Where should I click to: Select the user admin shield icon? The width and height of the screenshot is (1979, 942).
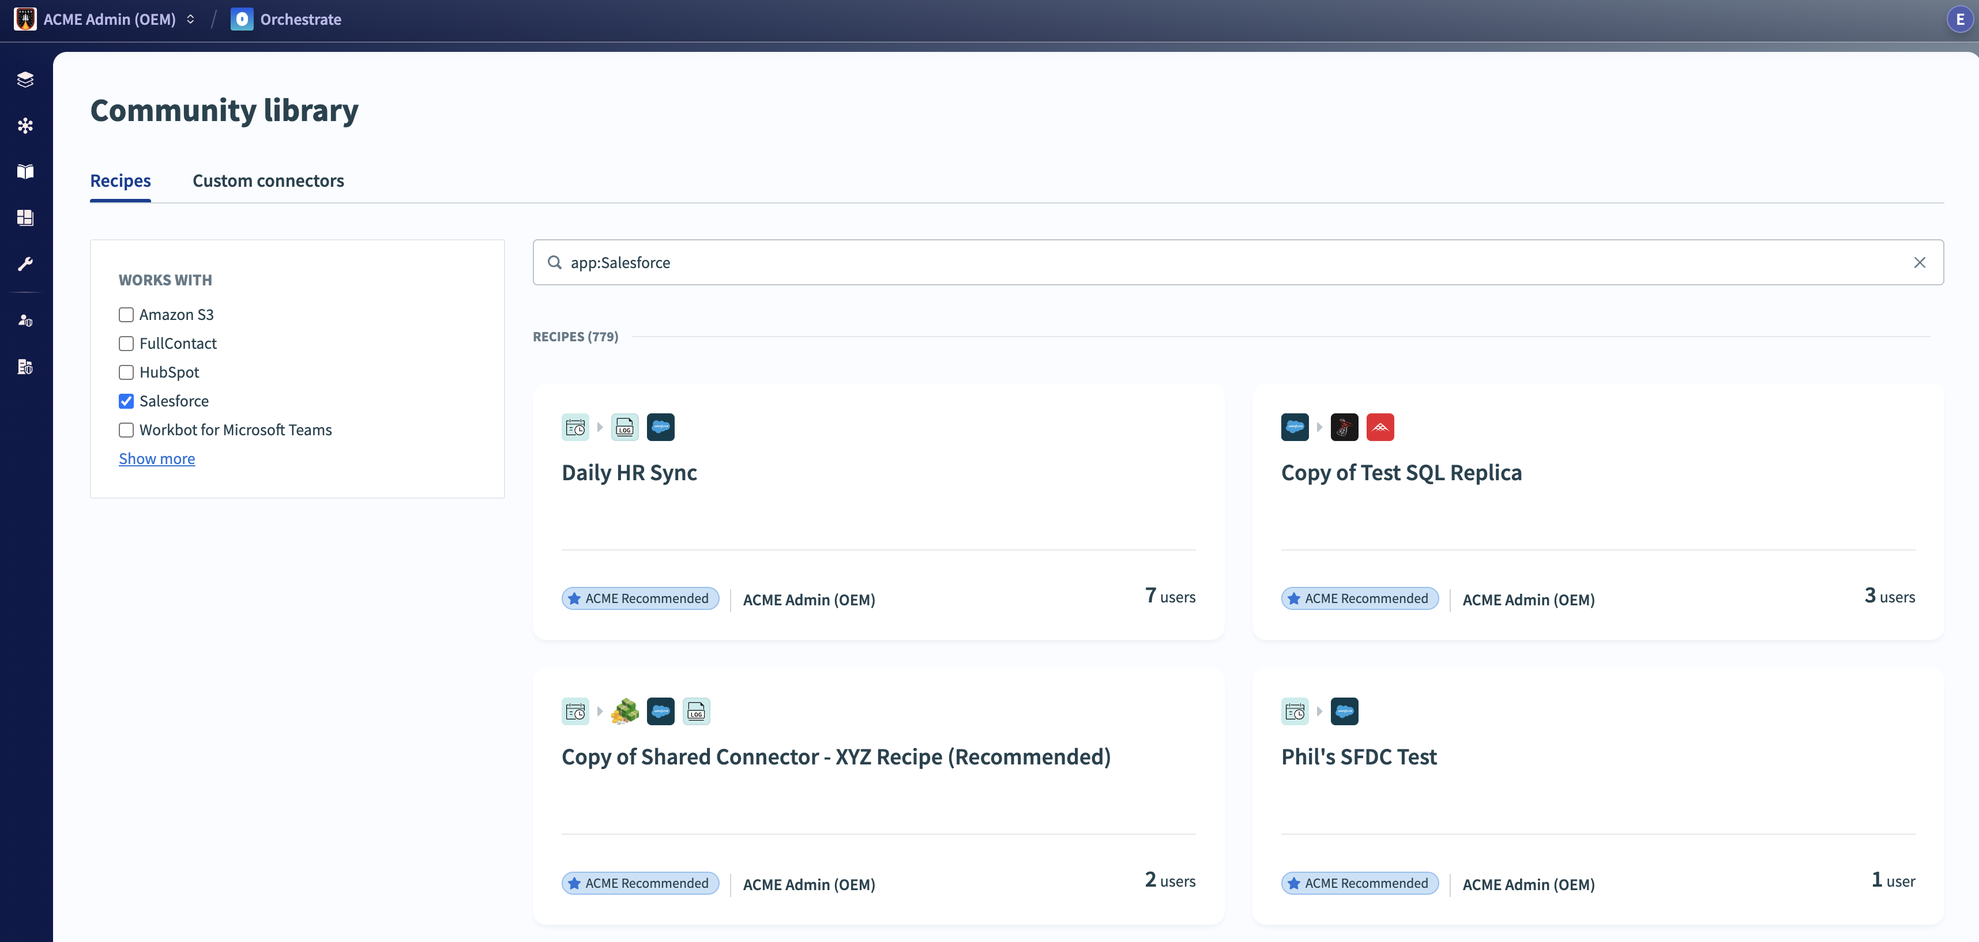(25, 321)
